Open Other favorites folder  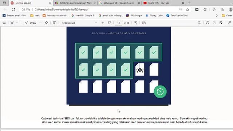[227, 15]
